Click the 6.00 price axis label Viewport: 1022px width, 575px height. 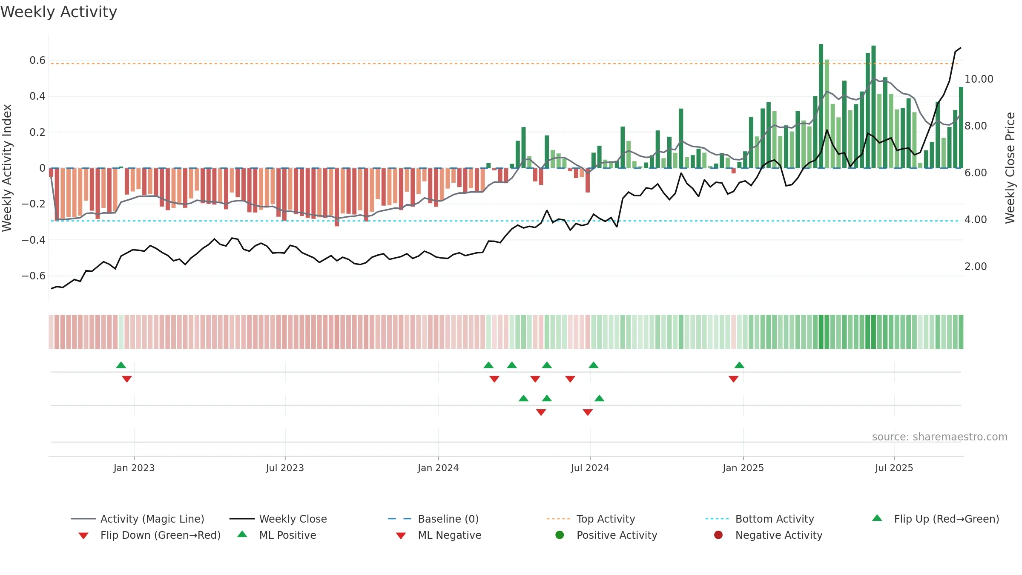976,172
